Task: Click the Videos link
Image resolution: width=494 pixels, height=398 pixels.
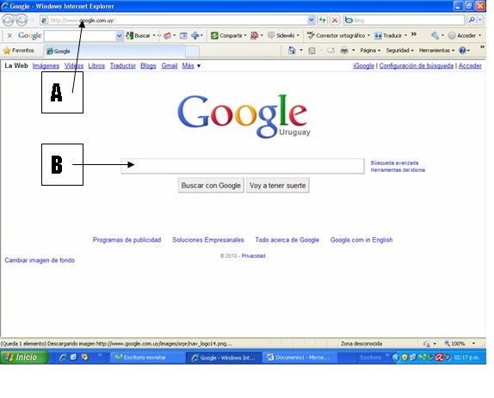Action: tap(74, 65)
